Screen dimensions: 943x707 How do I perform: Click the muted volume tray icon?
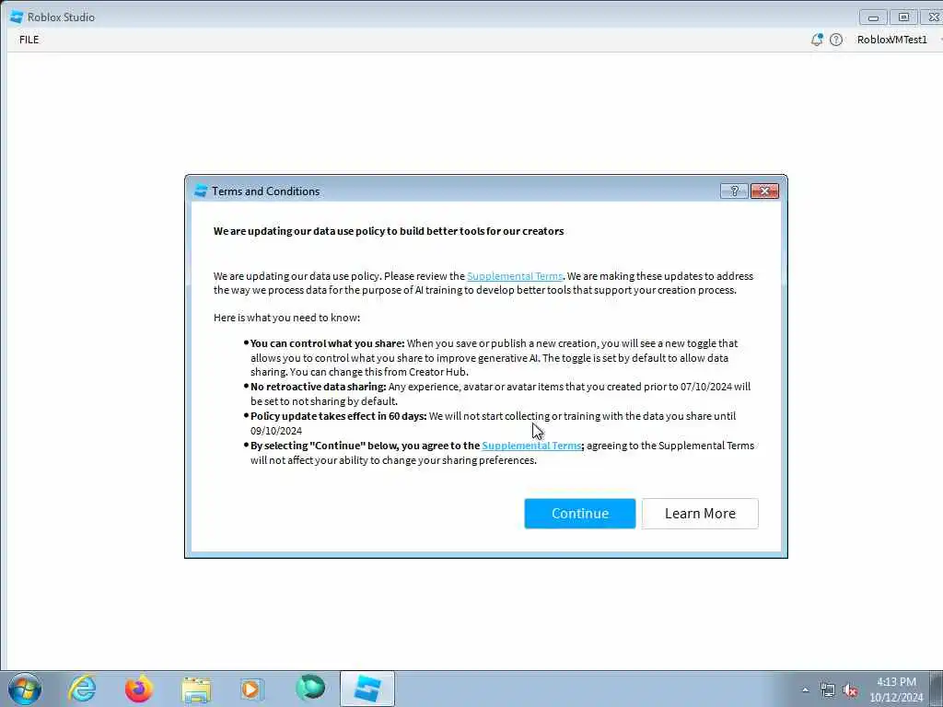coord(850,690)
